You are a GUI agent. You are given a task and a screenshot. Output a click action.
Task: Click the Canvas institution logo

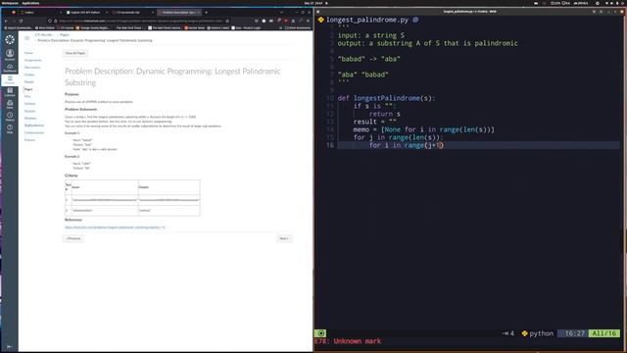pos(10,39)
